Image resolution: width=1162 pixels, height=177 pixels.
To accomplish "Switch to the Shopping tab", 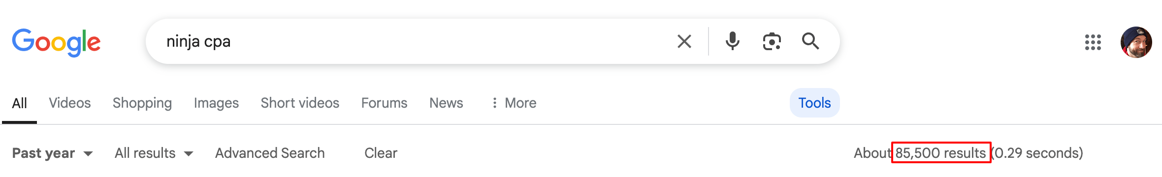I will pyautogui.click(x=142, y=103).
